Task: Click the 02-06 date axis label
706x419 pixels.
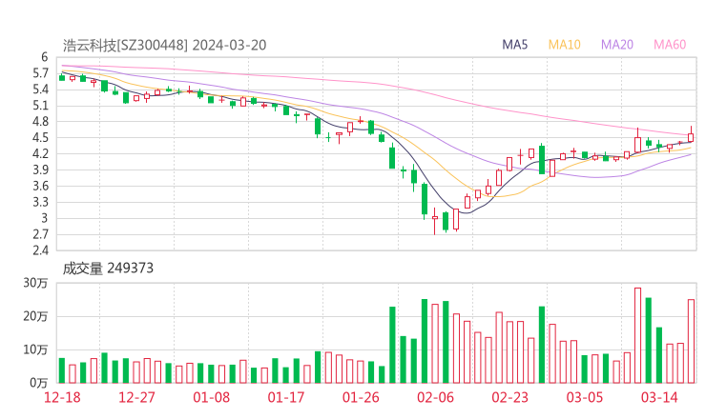Action: [435, 397]
